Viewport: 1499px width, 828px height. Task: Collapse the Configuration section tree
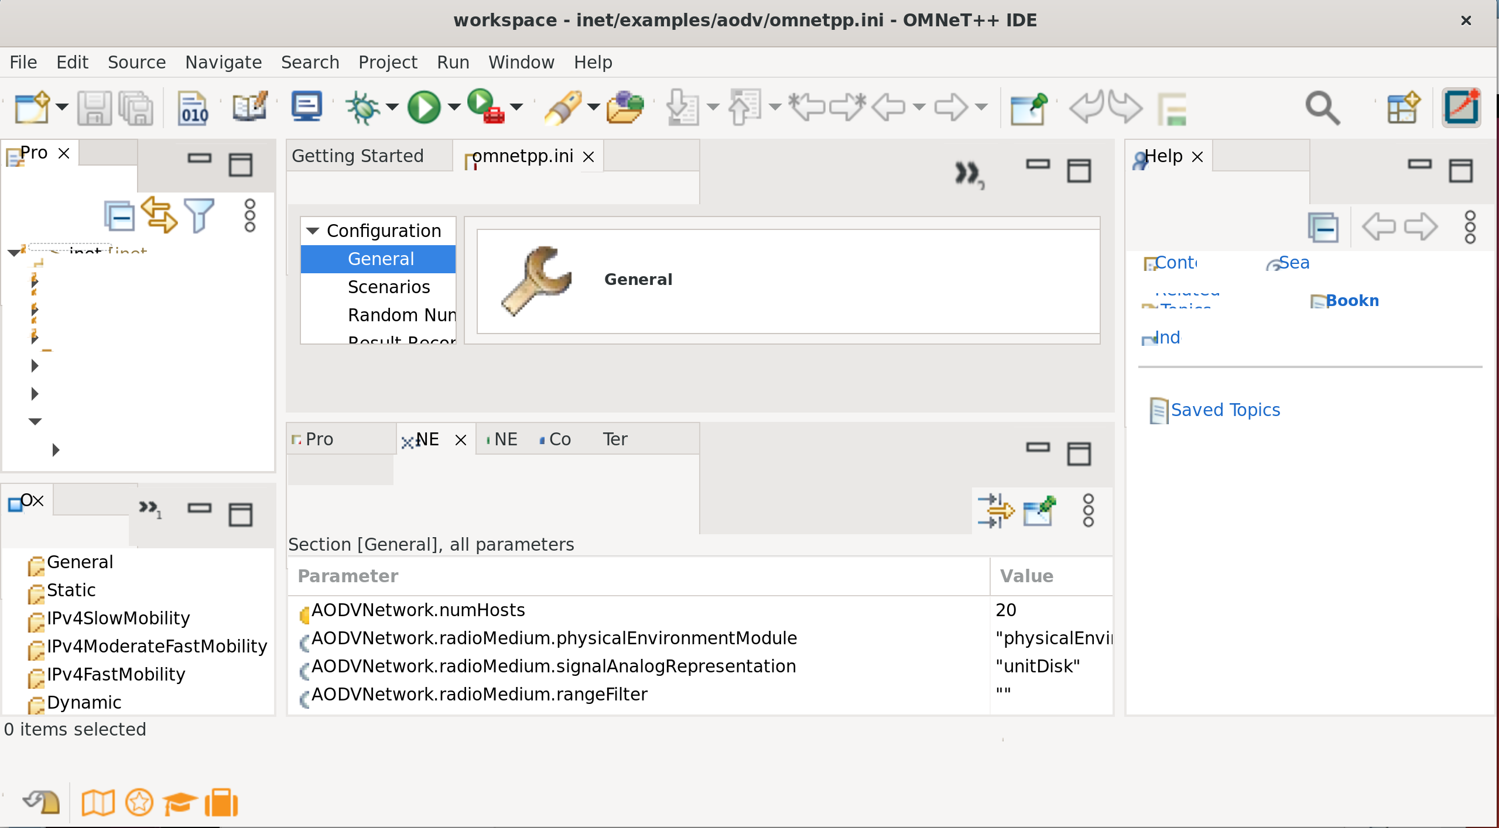point(313,230)
